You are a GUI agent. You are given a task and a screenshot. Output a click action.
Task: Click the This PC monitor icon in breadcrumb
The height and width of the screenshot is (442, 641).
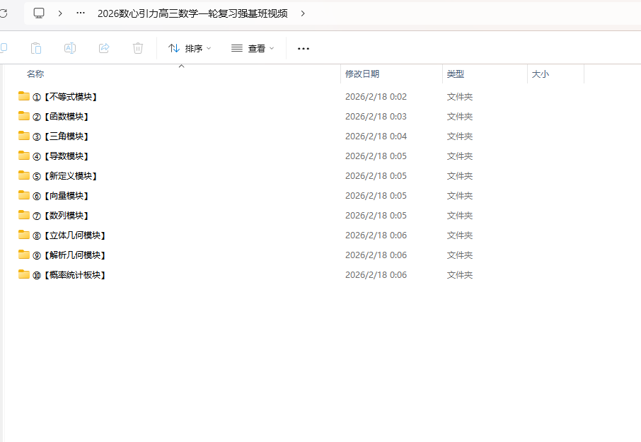[39, 13]
